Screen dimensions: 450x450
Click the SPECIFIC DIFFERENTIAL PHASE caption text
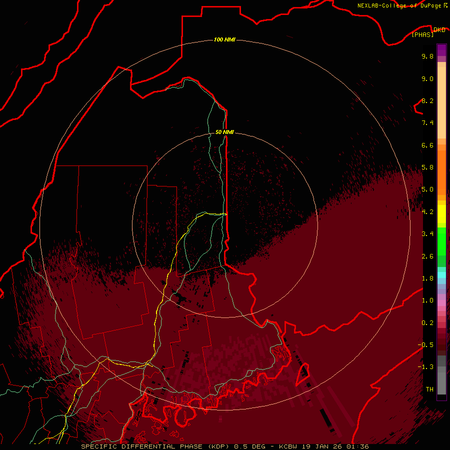[x=141, y=446]
